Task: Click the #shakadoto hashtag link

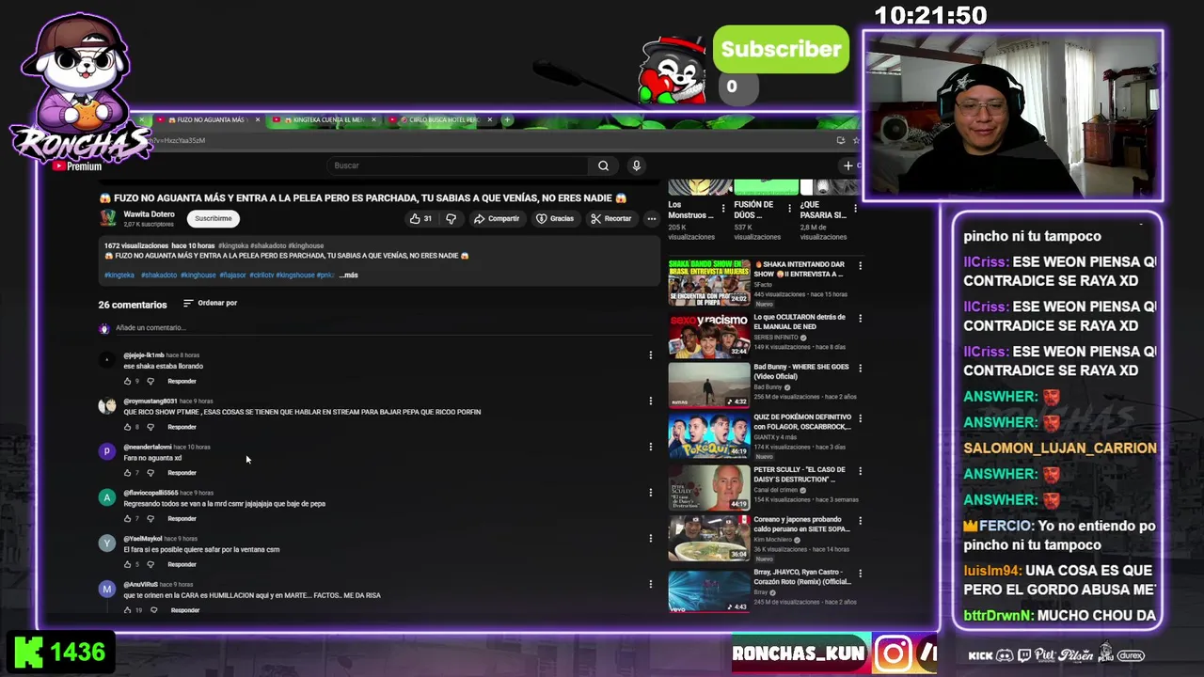Action: (x=159, y=275)
